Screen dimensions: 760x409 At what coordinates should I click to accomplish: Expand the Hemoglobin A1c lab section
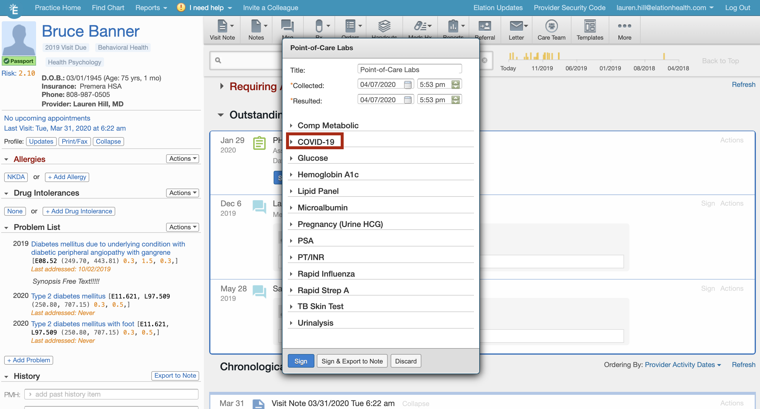(x=328, y=175)
